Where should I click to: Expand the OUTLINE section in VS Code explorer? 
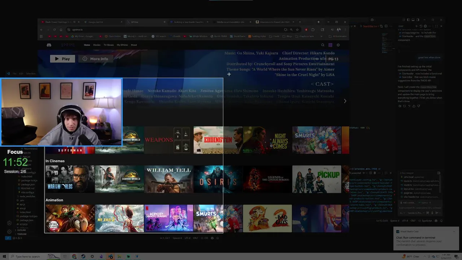coord(22,230)
